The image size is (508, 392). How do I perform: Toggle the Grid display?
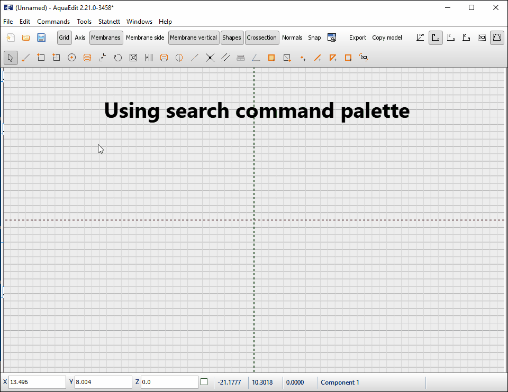64,38
